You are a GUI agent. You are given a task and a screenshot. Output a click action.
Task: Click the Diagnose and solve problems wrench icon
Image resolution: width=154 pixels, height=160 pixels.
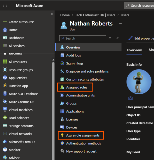[x=62, y=71]
